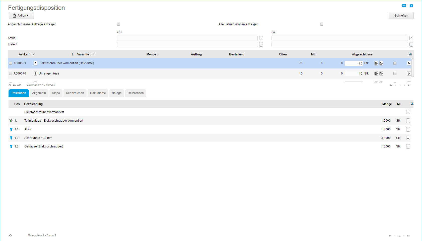Open the Kennzeichen tab

click(75, 93)
